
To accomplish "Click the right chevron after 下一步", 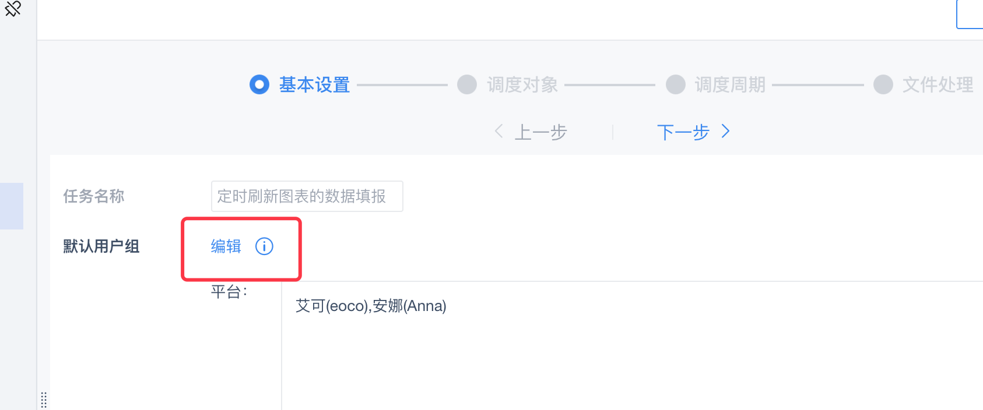I will tap(725, 131).
